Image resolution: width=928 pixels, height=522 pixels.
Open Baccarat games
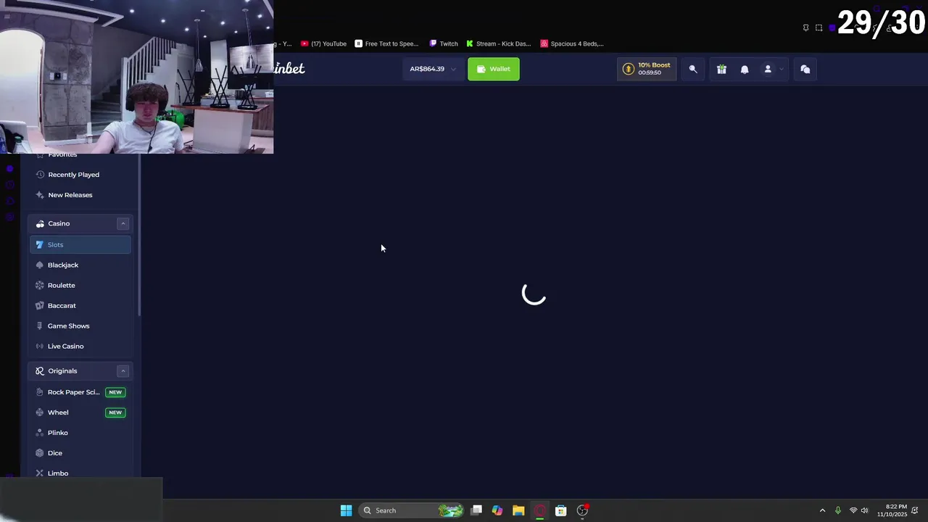coord(80,305)
